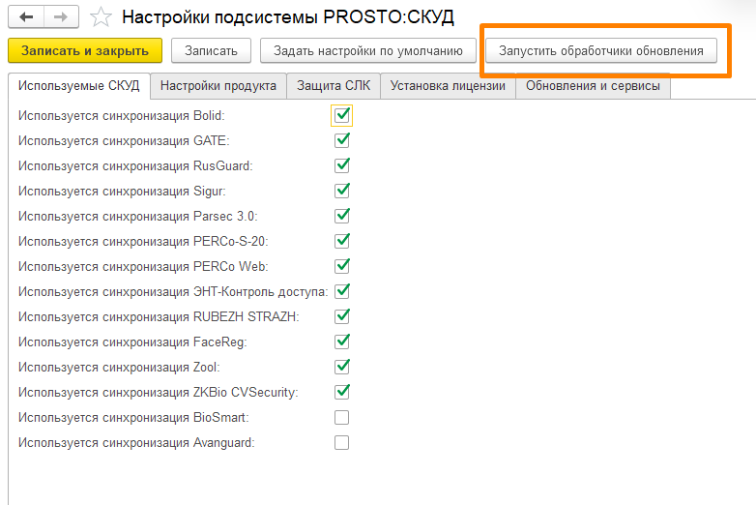Viewport: 756px width, 505px height.
Task: Uncheck the Sigur synchronization checkbox
Action: pos(342,191)
